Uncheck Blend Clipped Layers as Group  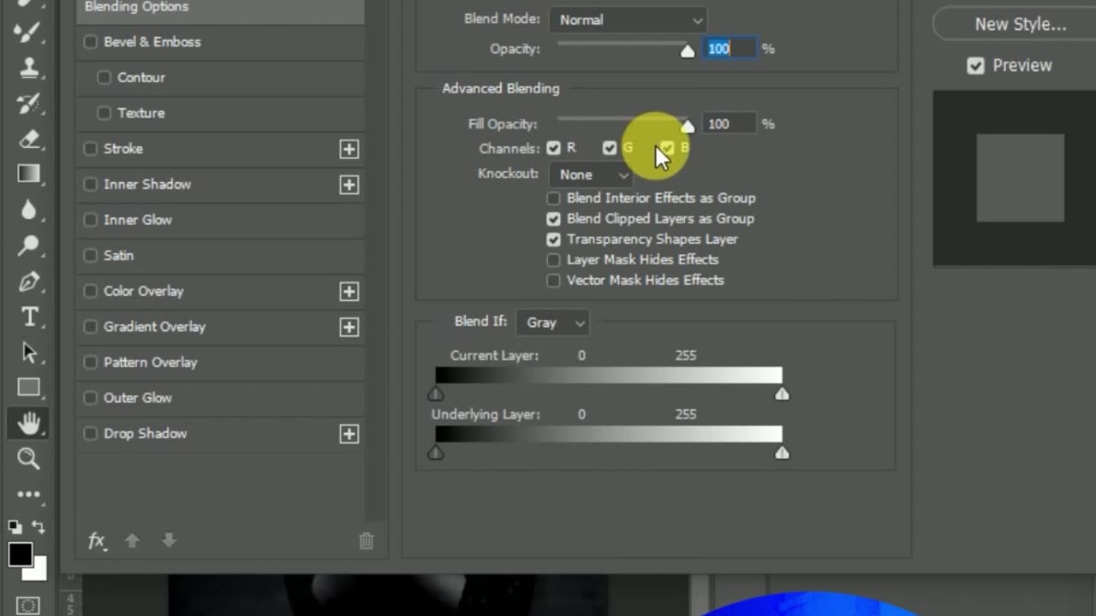(x=553, y=218)
